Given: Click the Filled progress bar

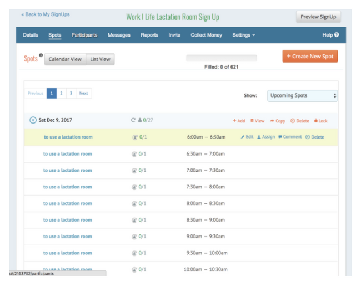Looking at the screenshot, I should (222, 58).
